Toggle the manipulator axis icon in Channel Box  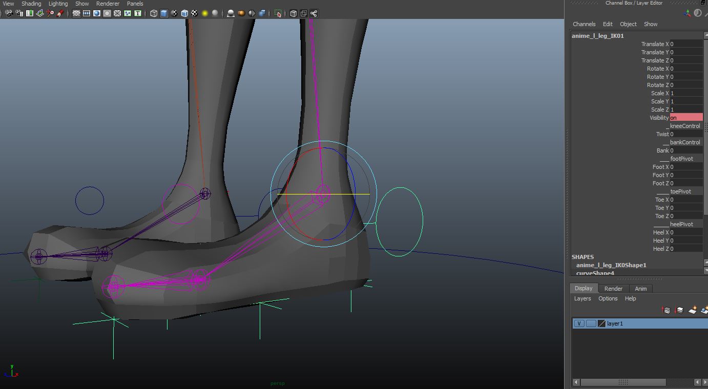pos(687,13)
